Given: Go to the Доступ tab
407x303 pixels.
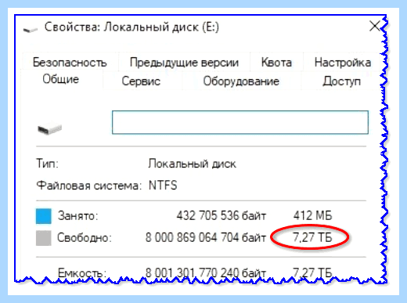Looking at the screenshot, I should pos(341,81).
